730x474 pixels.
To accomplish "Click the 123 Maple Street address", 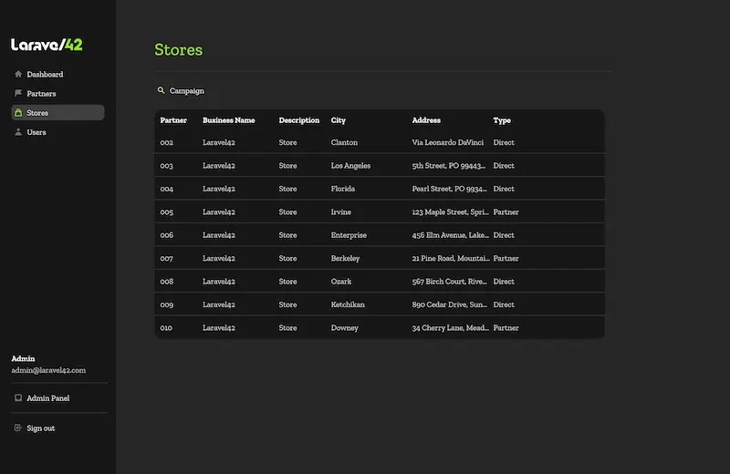I will [450, 212].
